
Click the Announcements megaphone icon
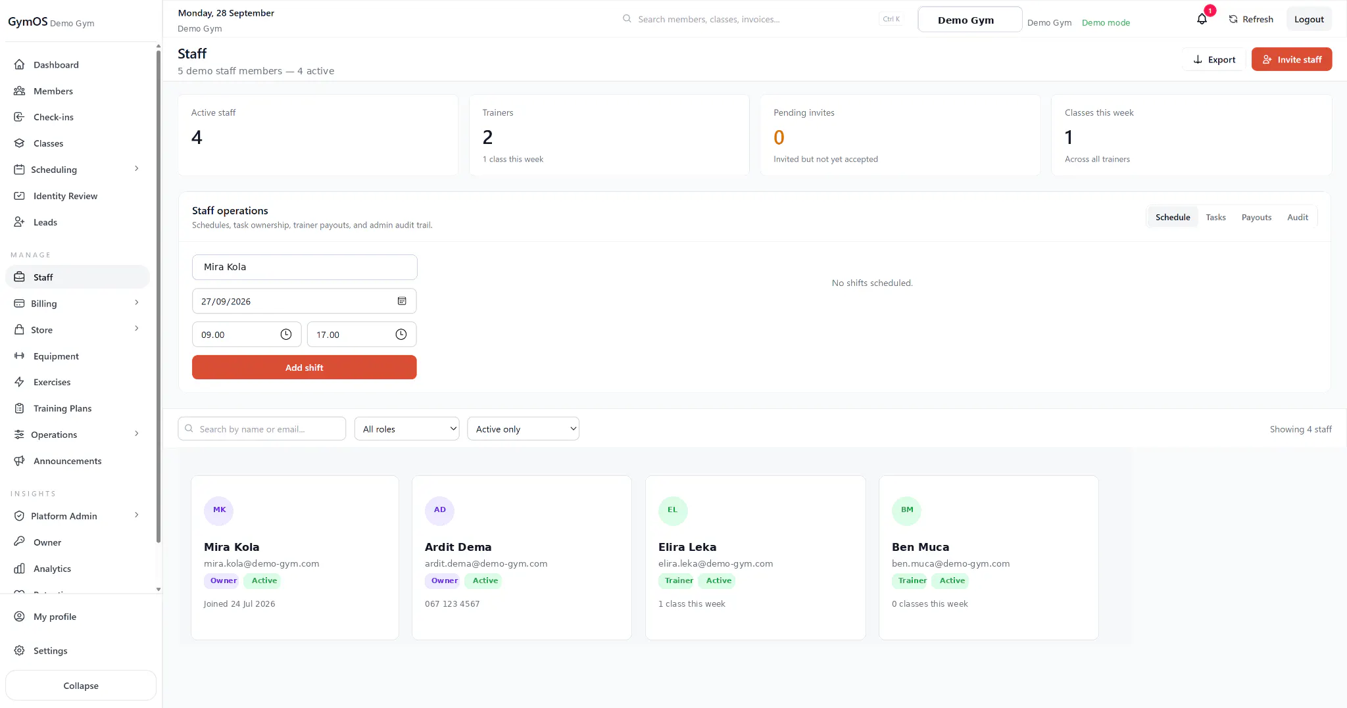[x=19, y=461]
